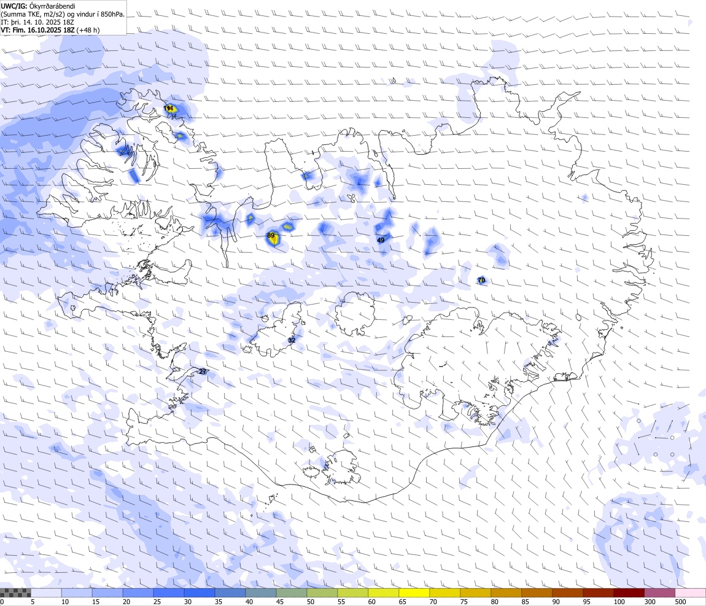Click the legend tick label '35'

click(x=219, y=602)
